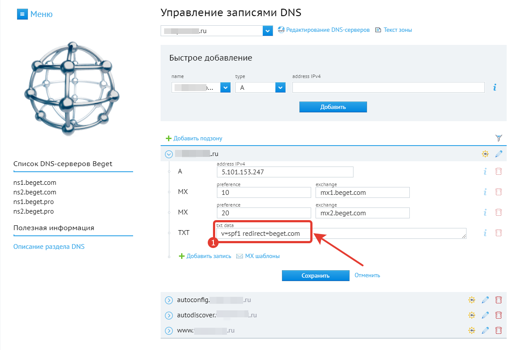Collapse the main .ru zone records
Viewport: 508px width, 350px height.
click(169, 154)
